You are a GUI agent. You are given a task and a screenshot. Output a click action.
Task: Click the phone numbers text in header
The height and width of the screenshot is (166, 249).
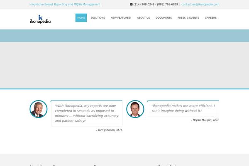[x=156, y=5]
